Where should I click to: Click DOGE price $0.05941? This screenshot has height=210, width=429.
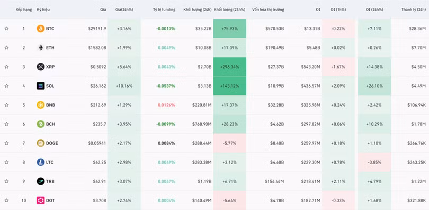click(97, 143)
